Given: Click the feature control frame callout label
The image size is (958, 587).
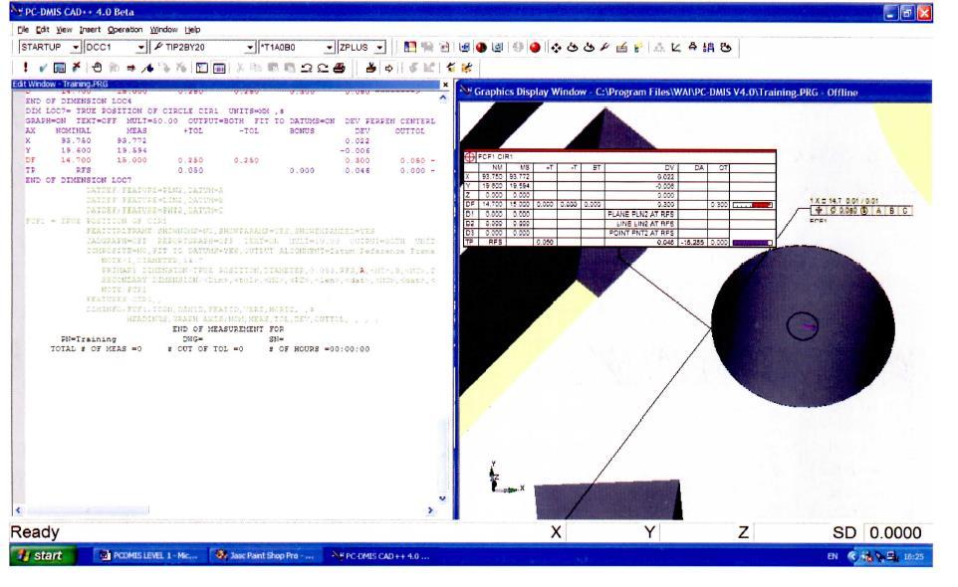Looking at the screenshot, I should (x=861, y=211).
